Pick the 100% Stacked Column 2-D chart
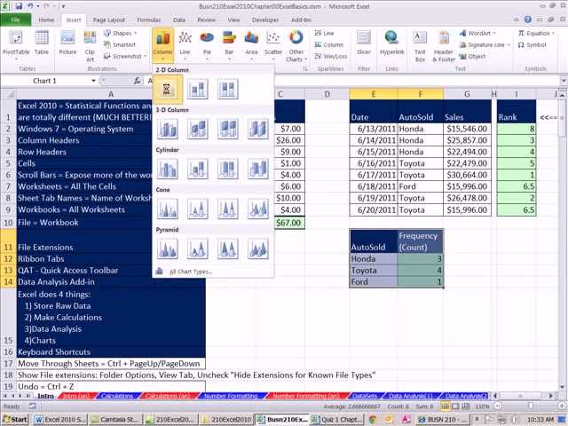This screenshot has width=568, height=426. pyautogui.click(x=228, y=89)
